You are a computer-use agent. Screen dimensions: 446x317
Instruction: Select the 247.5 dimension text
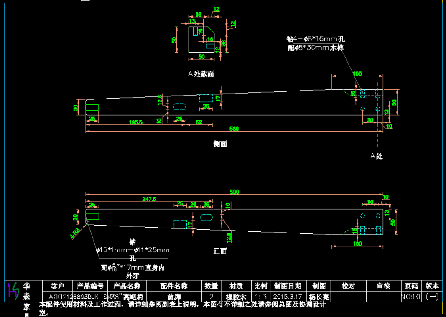click(149, 199)
